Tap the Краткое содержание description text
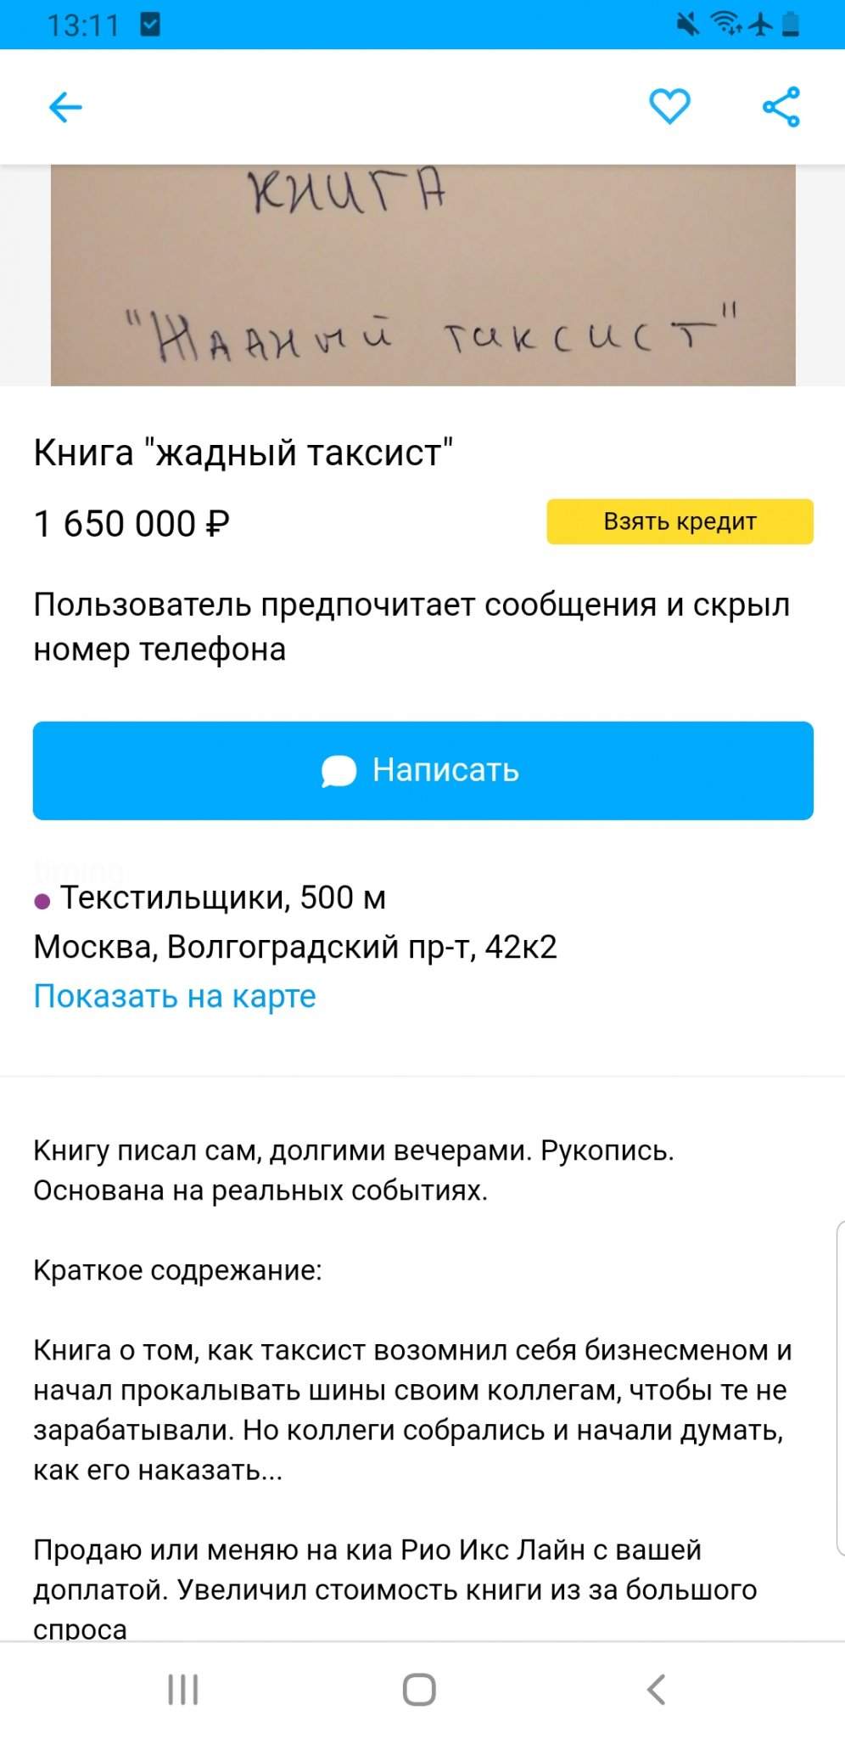The height and width of the screenshot is (1739, 845). tap(177, 1270)
